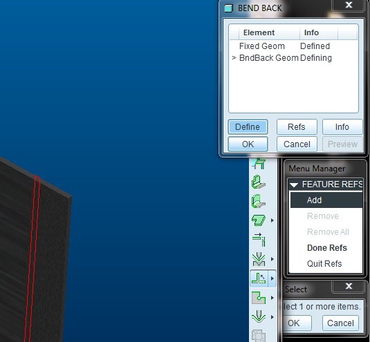370x342 pixels.
Task: Click the disabled Preview button
Action: click(342, 144)
